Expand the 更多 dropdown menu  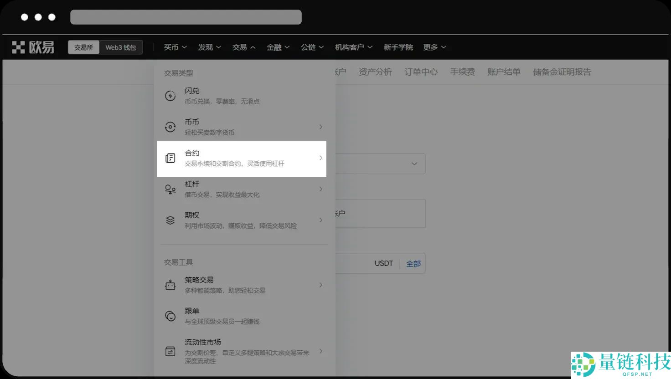(x=434, y=47)
